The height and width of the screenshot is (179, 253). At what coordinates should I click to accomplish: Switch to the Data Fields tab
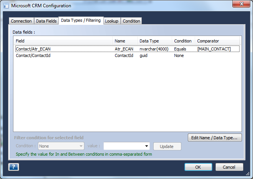[x=46, y=21]
